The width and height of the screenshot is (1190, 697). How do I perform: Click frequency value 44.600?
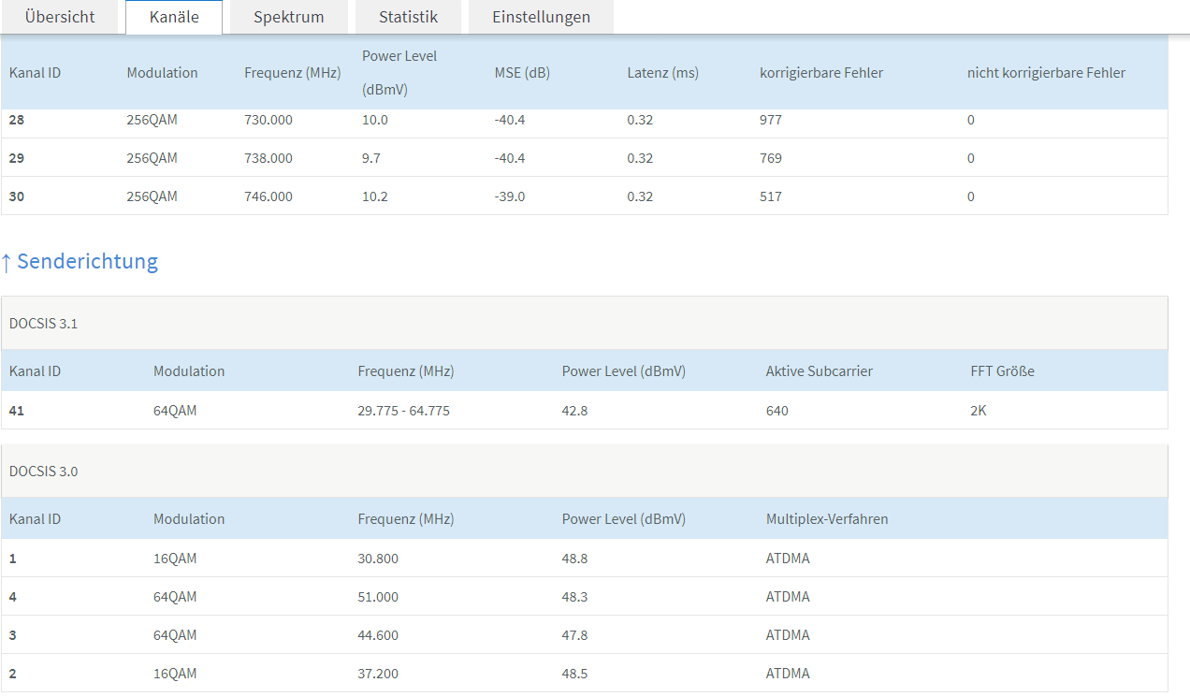378,635
